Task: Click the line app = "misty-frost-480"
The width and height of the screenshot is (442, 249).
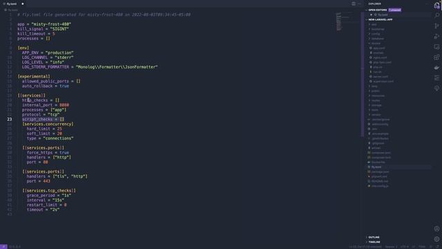Action: 44,24
